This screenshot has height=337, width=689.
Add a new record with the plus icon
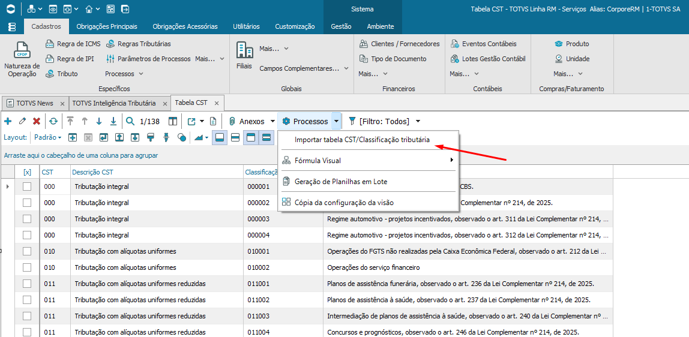pos(7,121)
